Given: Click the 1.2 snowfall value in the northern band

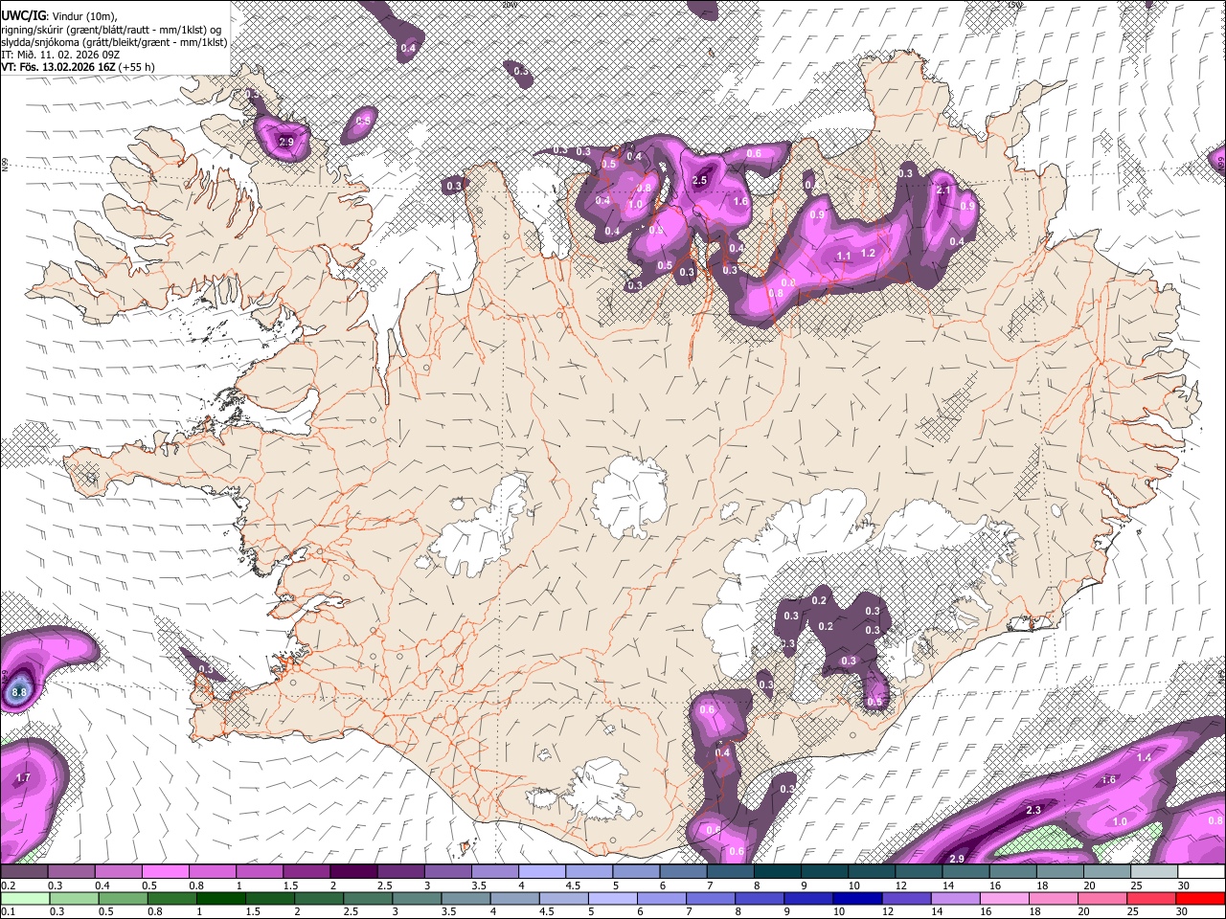Looking at the screenshot, I should (x=869, y=253).
